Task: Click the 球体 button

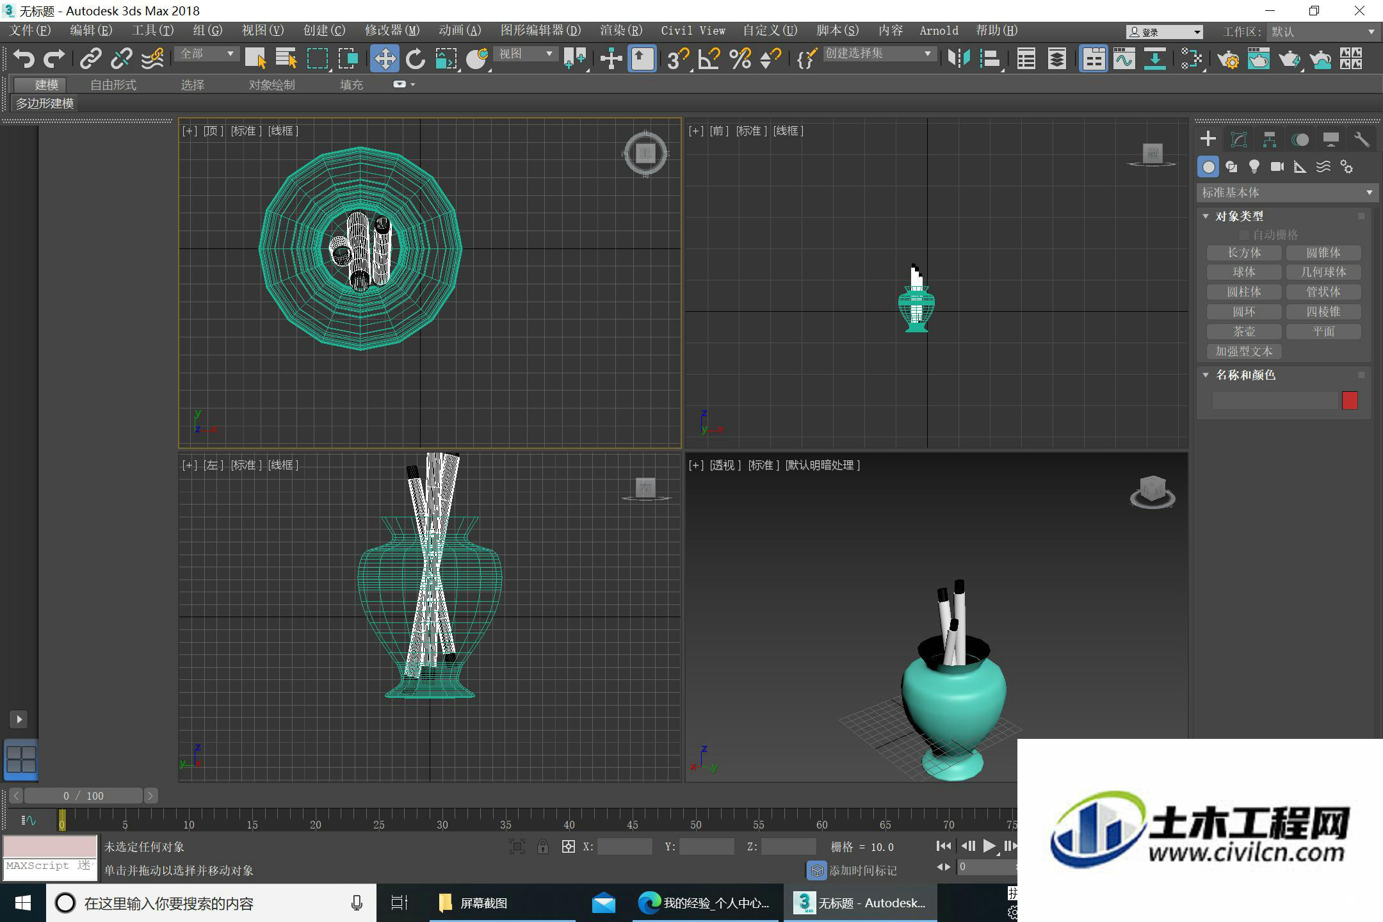Action: pos(1244,273)
